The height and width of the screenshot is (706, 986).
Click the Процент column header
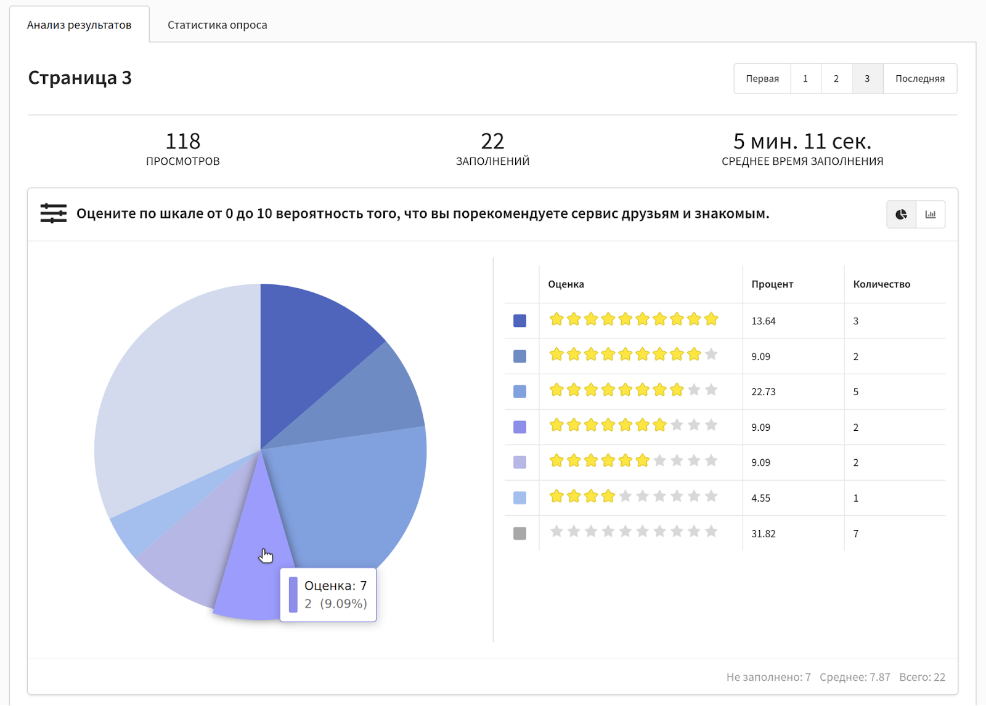coord(772,284)
